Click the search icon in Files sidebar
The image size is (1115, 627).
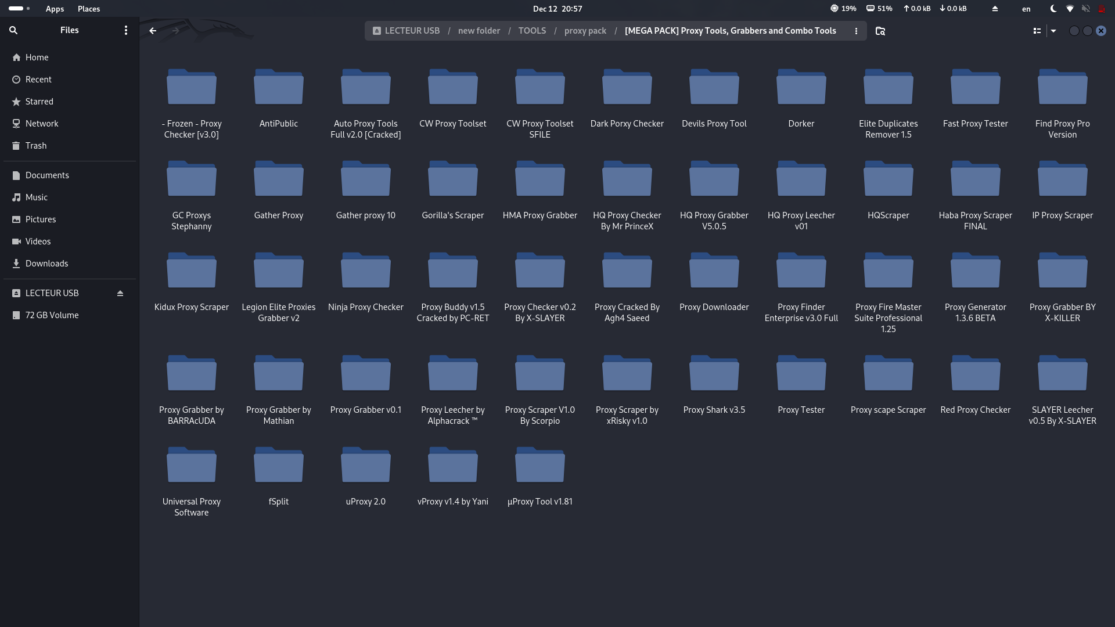tap(13, 30)
